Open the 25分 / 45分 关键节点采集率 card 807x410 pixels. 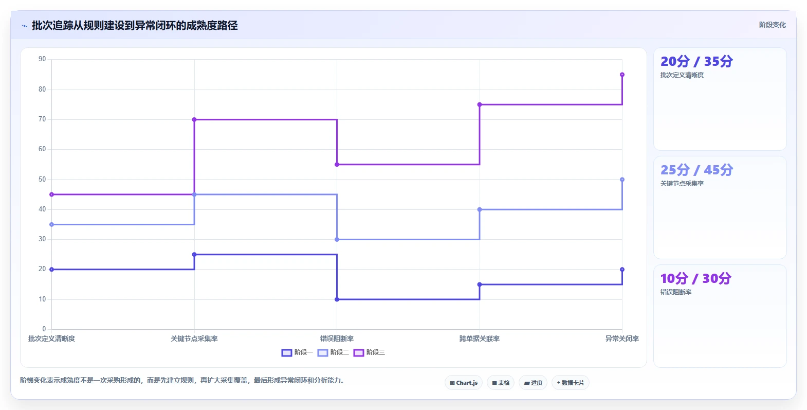click(x=720, y=208)
